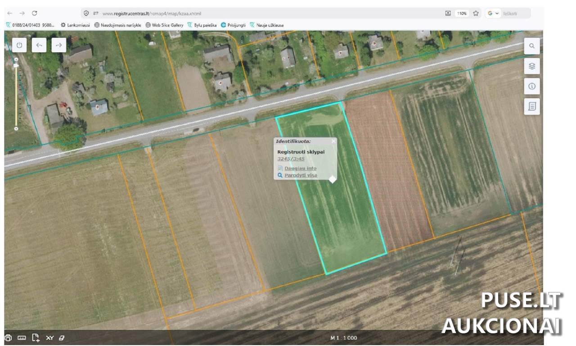Viewport: 576px width, 346px height.
Task: Close the Identifikuota popup
Action: click(x=333, y=141)
